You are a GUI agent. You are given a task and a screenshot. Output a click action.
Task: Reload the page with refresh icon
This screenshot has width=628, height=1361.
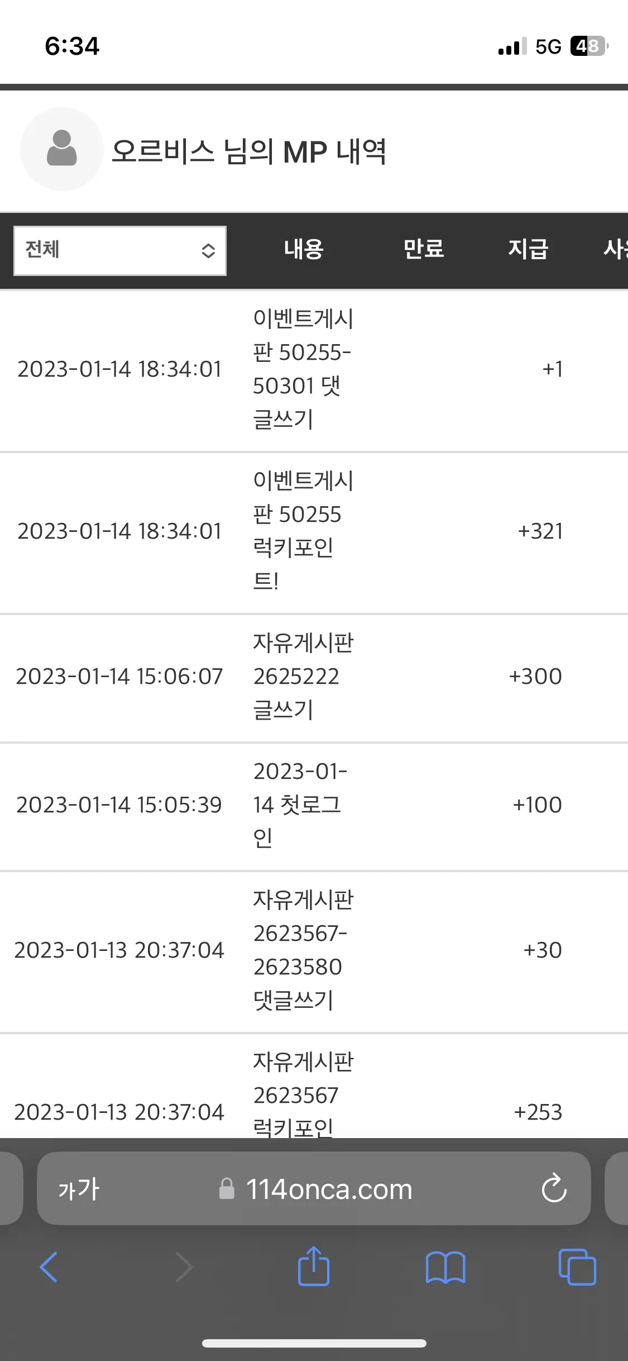[554, 1188]
